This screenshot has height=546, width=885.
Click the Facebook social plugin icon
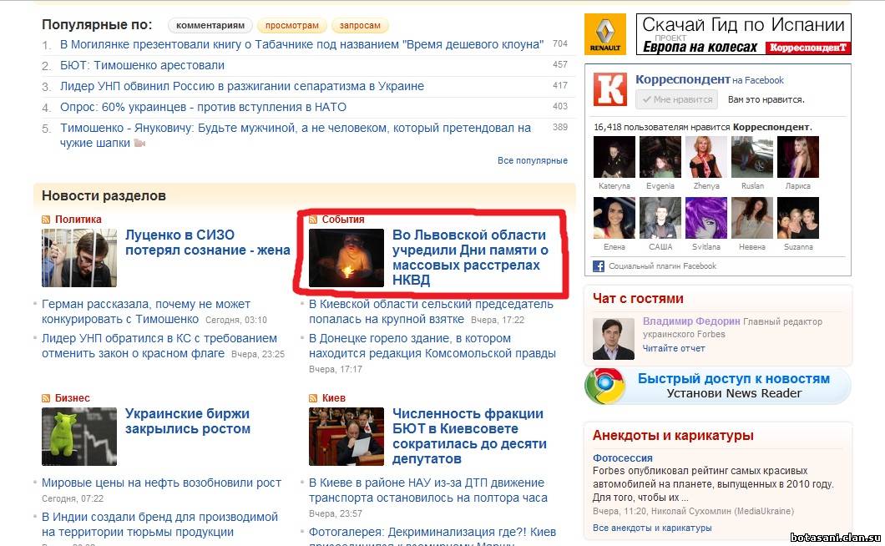pos(599,266)
